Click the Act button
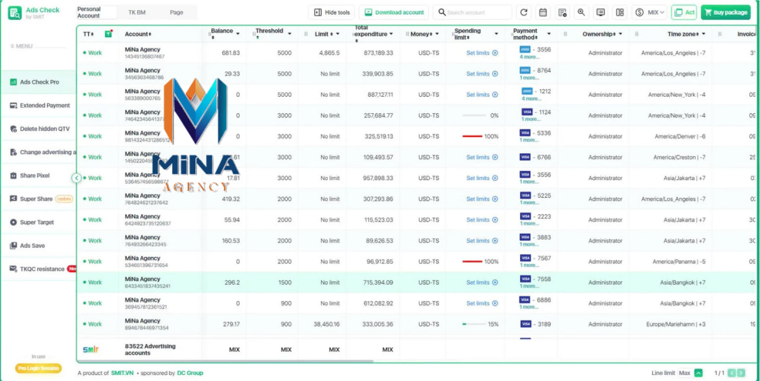Image resolution: width=760 pixels, height=381 pixels. click(684, 12)
